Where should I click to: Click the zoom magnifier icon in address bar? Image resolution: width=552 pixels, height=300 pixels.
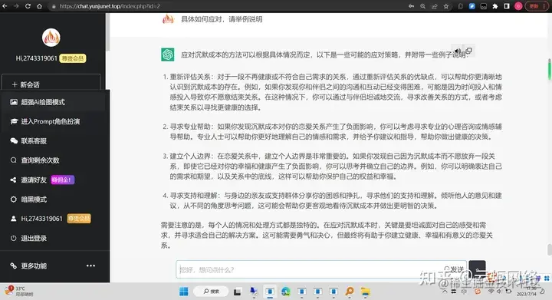(x=422, y=6)
